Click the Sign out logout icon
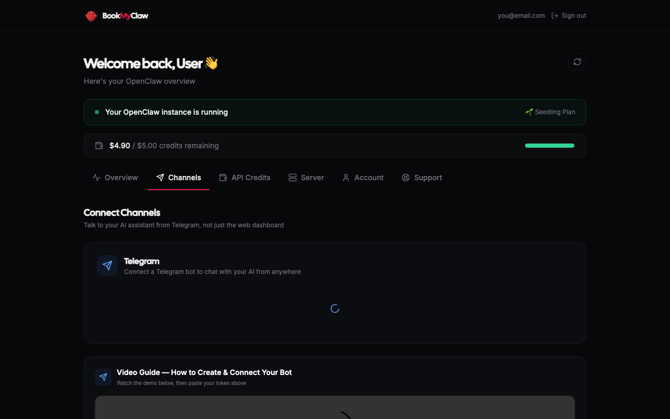The height and width of the screenshot is (419, 670). [x=554, y=15]
